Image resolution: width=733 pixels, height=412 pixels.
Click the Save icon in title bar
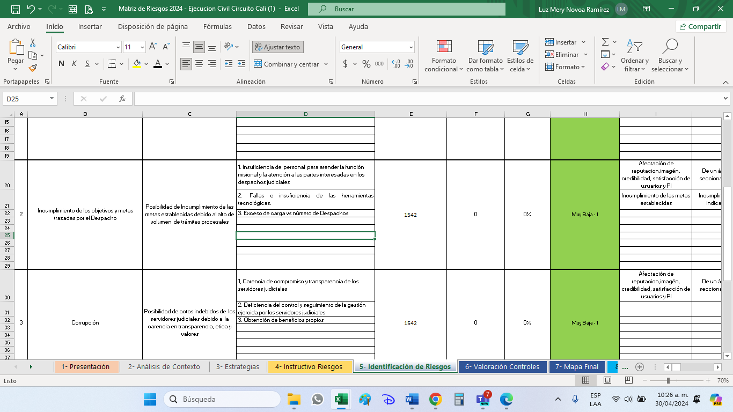pos(16,9)
